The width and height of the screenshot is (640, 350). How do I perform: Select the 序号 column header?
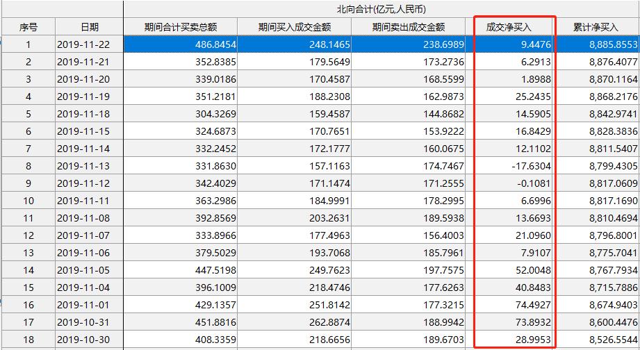coord(28,27)
